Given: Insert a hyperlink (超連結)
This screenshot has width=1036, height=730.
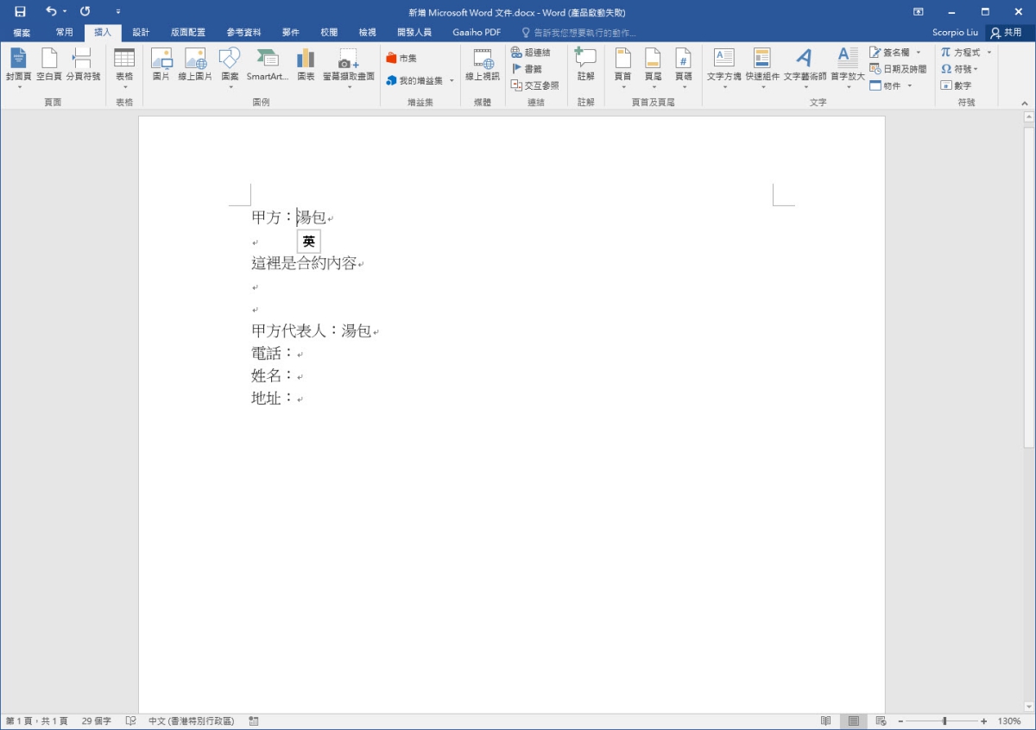Looking at the screenshot, I should tap(531, 53).
